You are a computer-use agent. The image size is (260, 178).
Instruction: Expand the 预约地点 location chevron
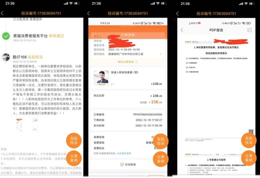pos(160,54)
